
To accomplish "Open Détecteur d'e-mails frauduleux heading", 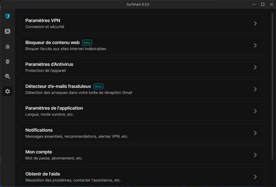I will (58, 86).
